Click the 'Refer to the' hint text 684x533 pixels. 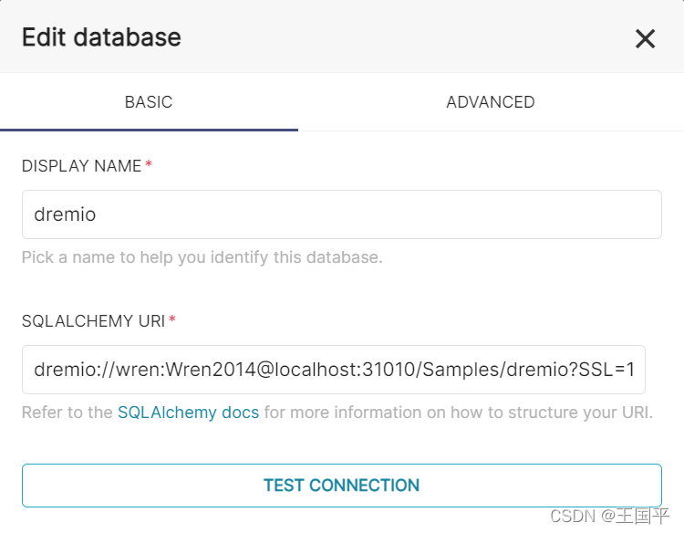tap(67, 413)
